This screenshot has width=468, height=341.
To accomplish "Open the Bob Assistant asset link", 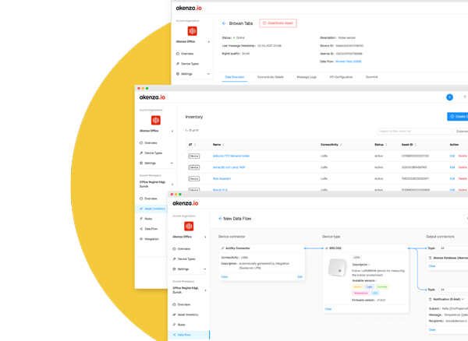I will [222, 179].
